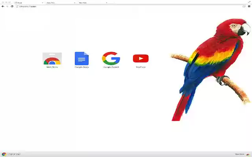
Task: Bookmark this page with the star icon
Action: pos(244,6)
